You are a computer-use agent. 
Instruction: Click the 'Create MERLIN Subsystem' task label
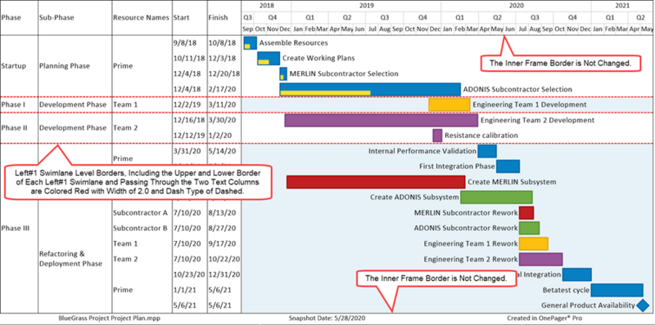point(512,182)
